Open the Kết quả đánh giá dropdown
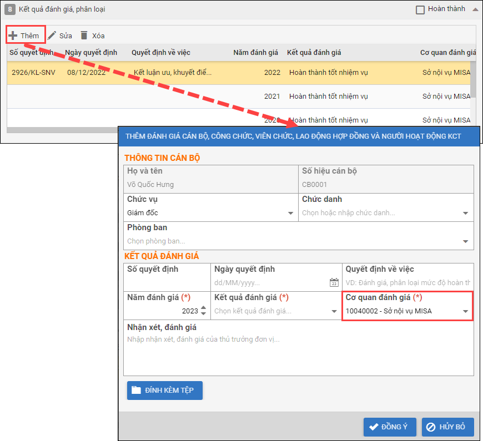 pyautogui.click(x=334, y=311)
